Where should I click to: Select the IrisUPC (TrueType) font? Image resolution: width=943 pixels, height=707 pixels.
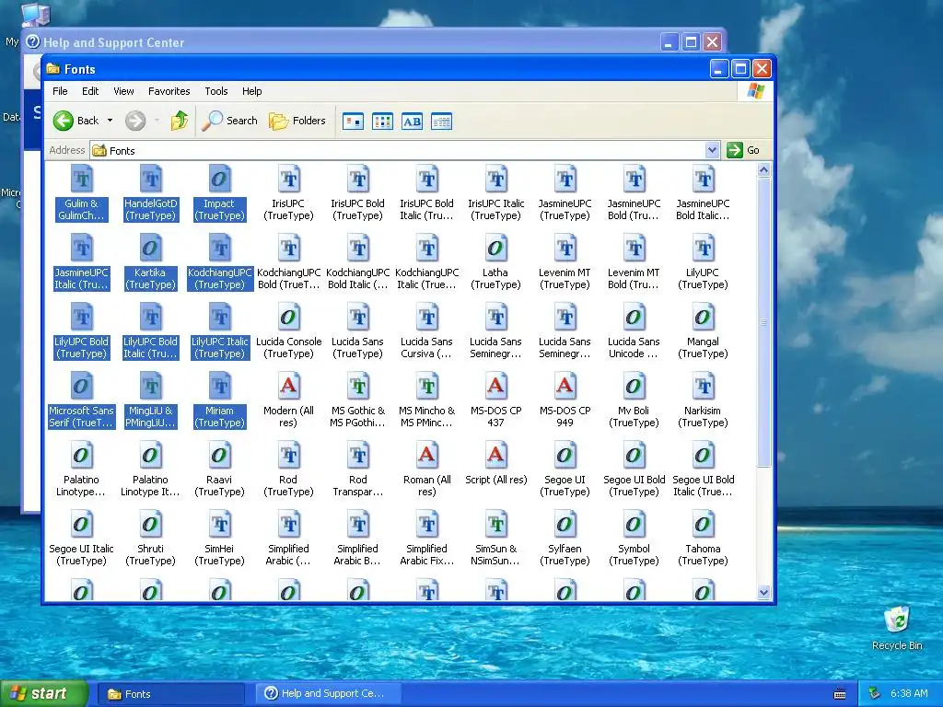(288, 193)
